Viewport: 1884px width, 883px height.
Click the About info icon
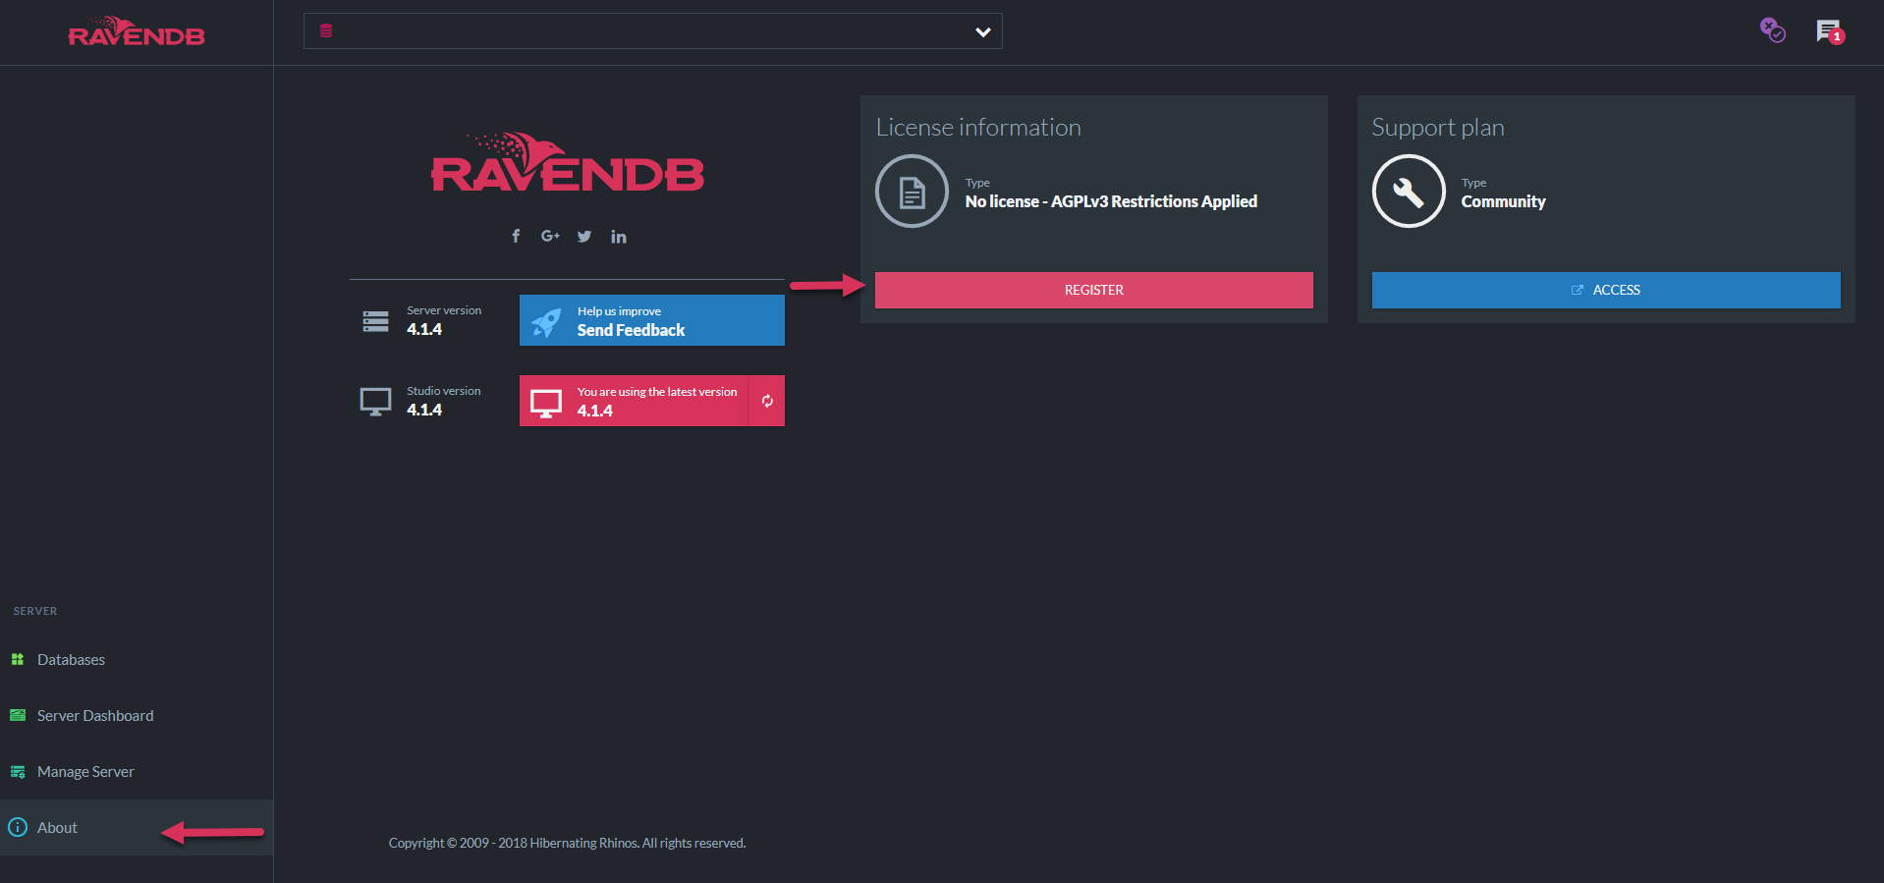click(x=18, y=827)
